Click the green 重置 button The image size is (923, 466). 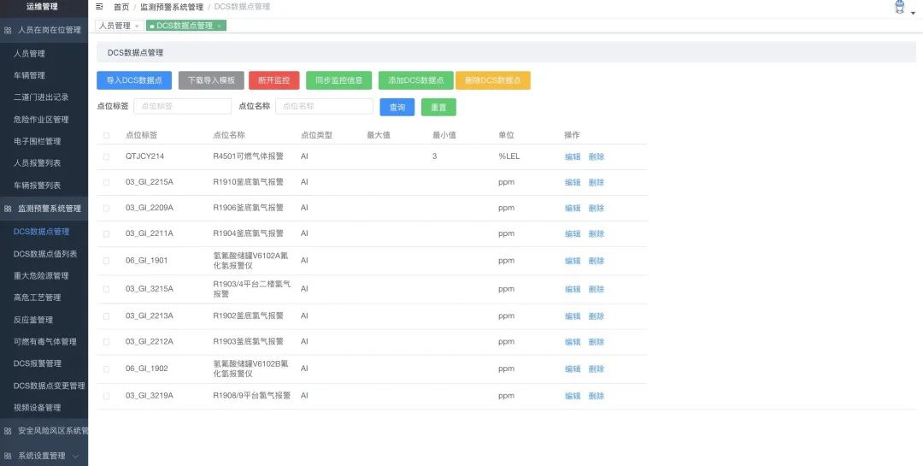(438, 107)
